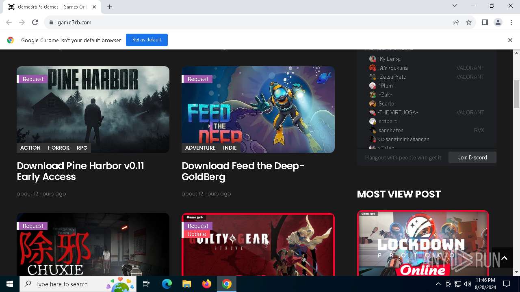The image size is (520, 292).
Task: Click the Update tag on Guilty Gear
Action: (197, 234)
